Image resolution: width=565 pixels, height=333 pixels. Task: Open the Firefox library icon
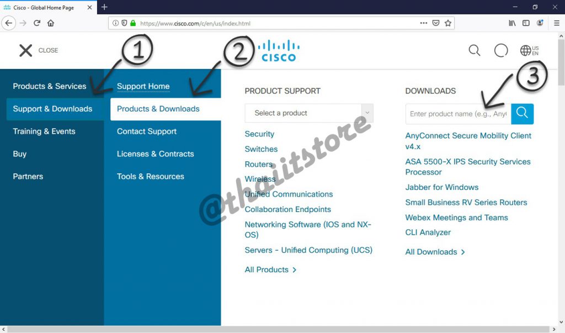(512, 23)
